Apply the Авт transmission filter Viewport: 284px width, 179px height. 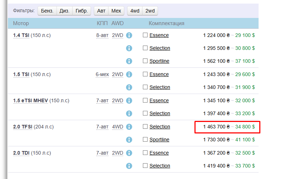coord(101,11)
